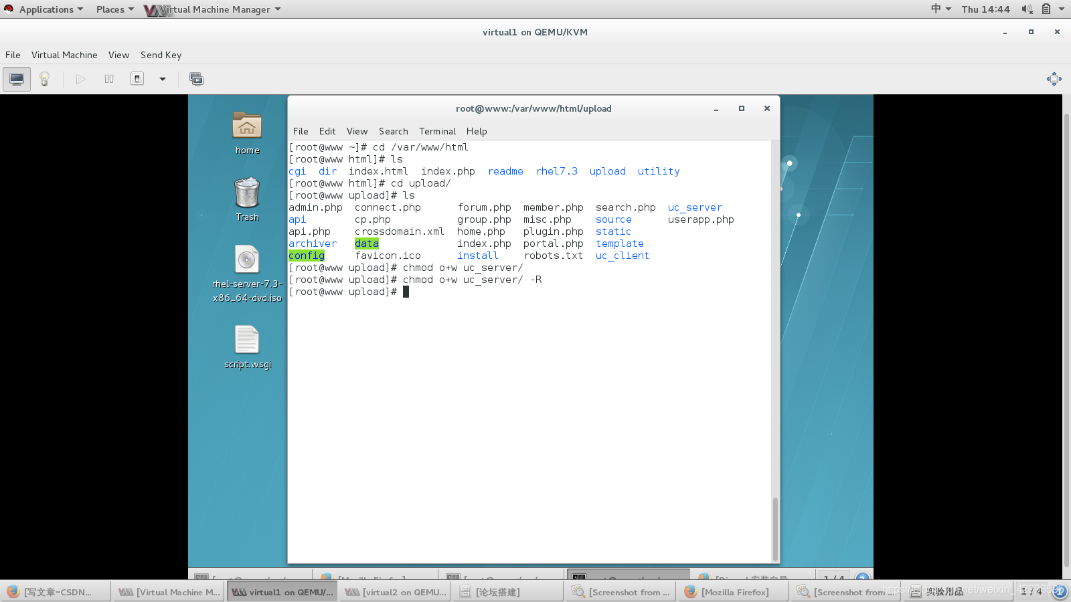Click 'install' directory in listing
This screenshot has width=1071, height=602.
(x=478, y=256)
